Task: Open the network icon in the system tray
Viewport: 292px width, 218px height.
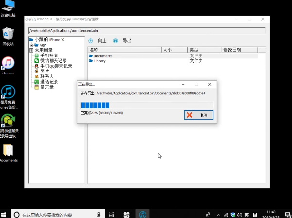Action: (226, 215)
